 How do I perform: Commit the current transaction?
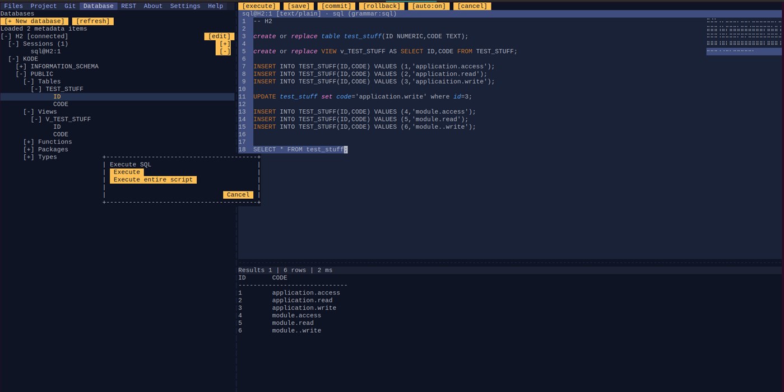coord(336,6)
